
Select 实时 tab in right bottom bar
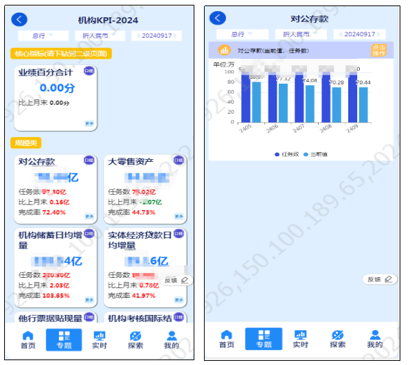[x=300, y=339]
